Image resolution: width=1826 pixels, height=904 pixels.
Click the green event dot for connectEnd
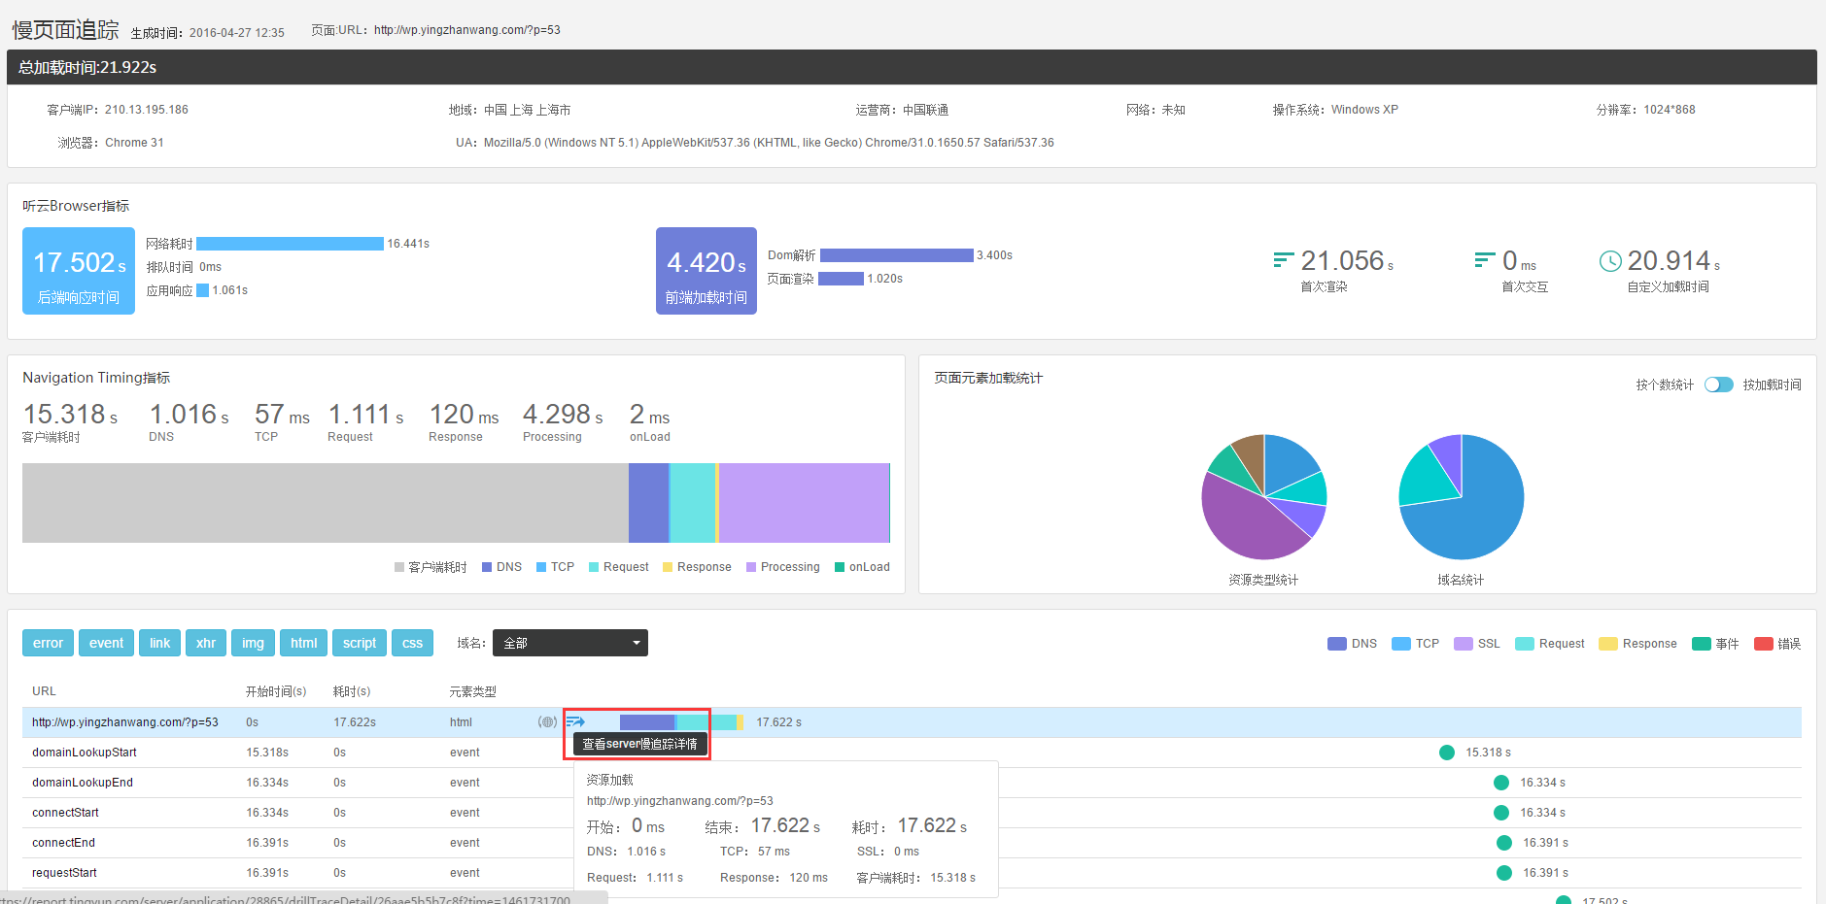point(1503,843)
